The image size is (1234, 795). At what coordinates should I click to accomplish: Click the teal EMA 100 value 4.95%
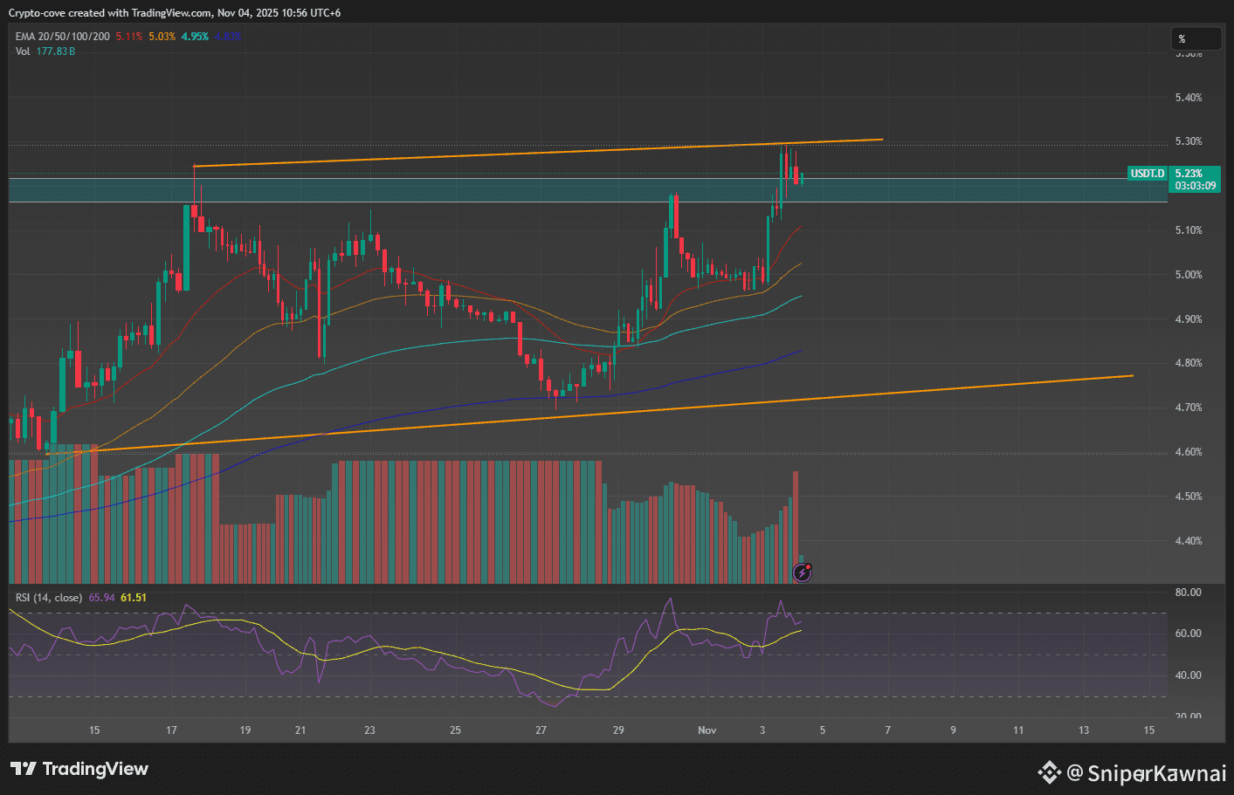click(195, 37)
